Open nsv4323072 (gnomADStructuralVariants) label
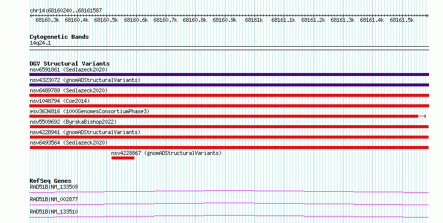 (x=85, y=80)
